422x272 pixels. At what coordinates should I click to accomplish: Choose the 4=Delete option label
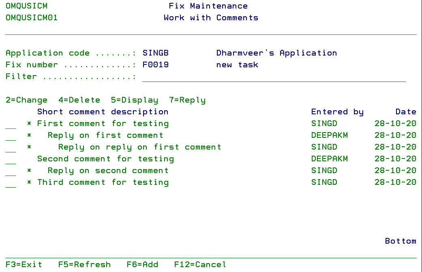(79, 100)
